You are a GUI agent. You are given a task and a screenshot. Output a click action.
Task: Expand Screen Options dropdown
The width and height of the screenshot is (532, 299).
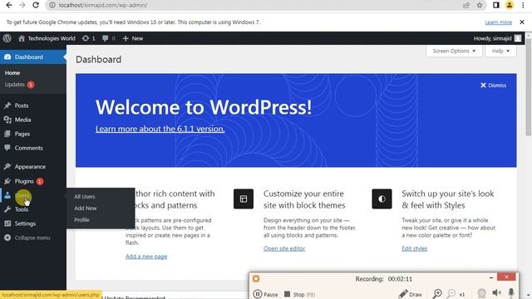click(454, 51)
